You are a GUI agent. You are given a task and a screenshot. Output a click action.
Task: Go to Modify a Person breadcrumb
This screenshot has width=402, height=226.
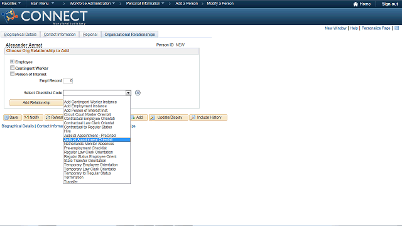(x=220, y=3)
